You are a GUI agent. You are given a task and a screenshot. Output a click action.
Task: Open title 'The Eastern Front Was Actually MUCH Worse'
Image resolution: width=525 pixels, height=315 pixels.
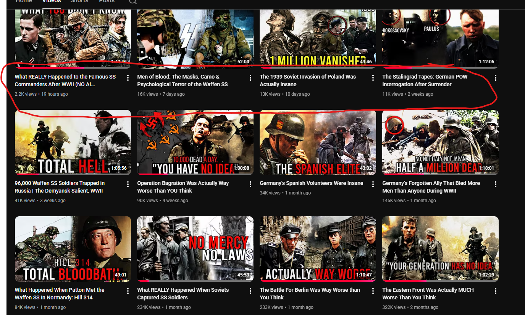point(428,294)
